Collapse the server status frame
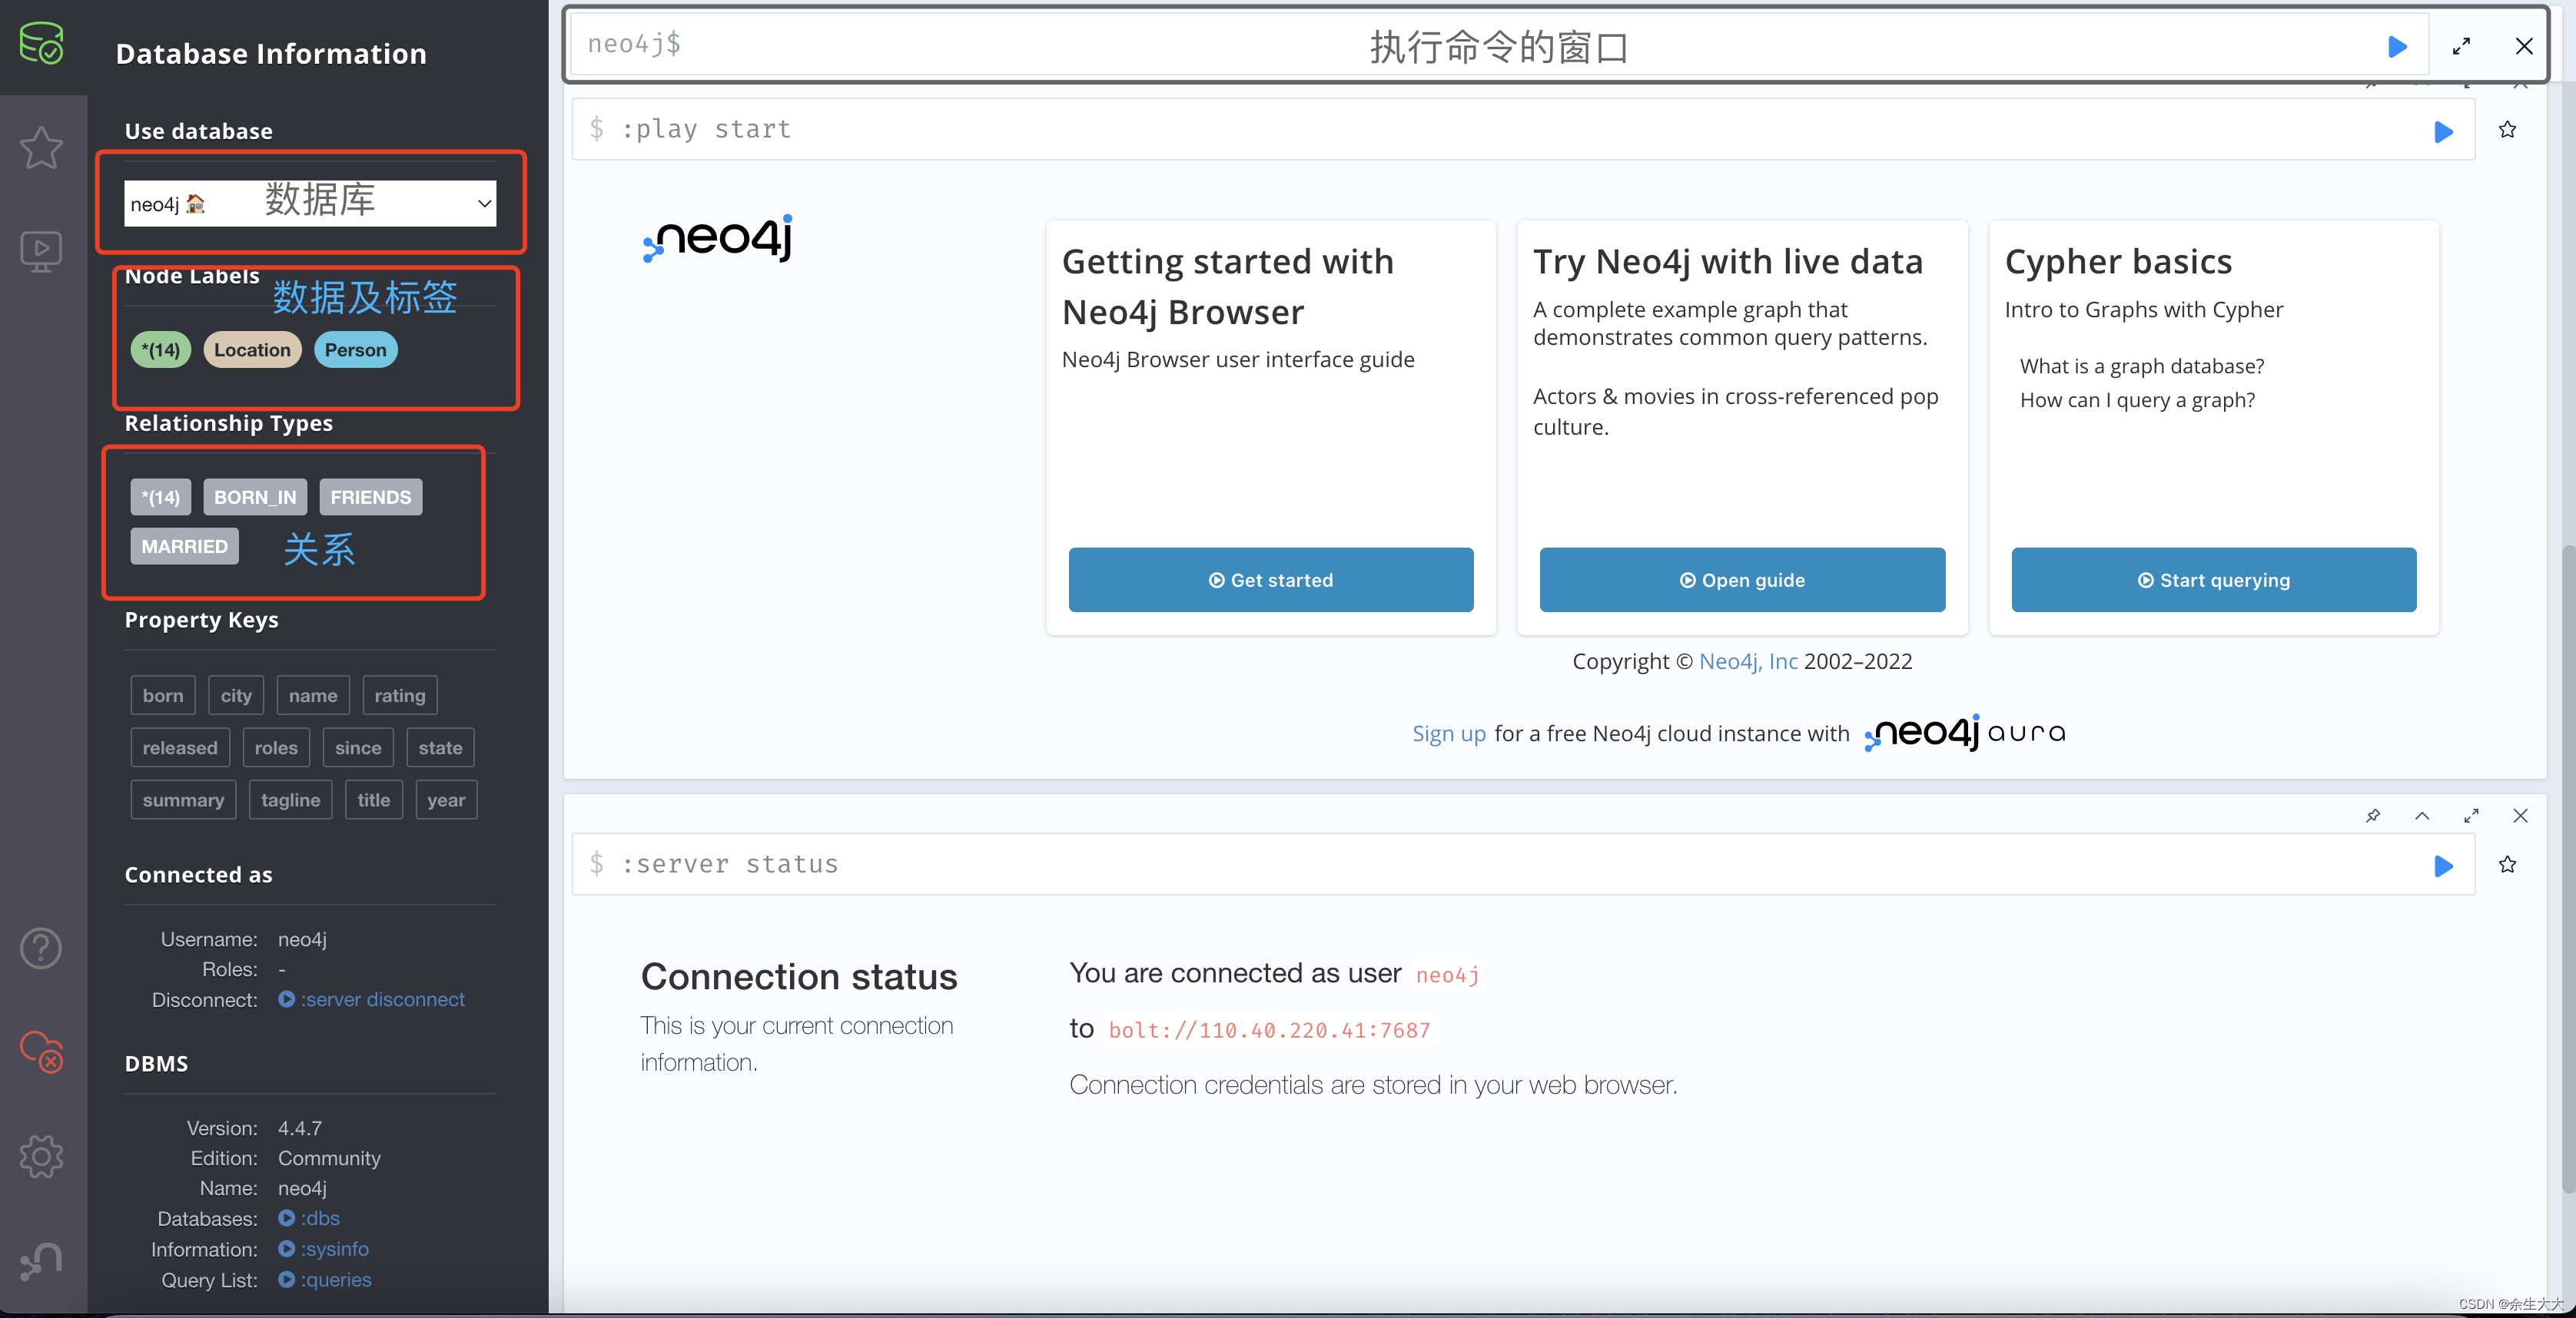Viewport: 2576px width, 1318px height. pos(2422,816)
